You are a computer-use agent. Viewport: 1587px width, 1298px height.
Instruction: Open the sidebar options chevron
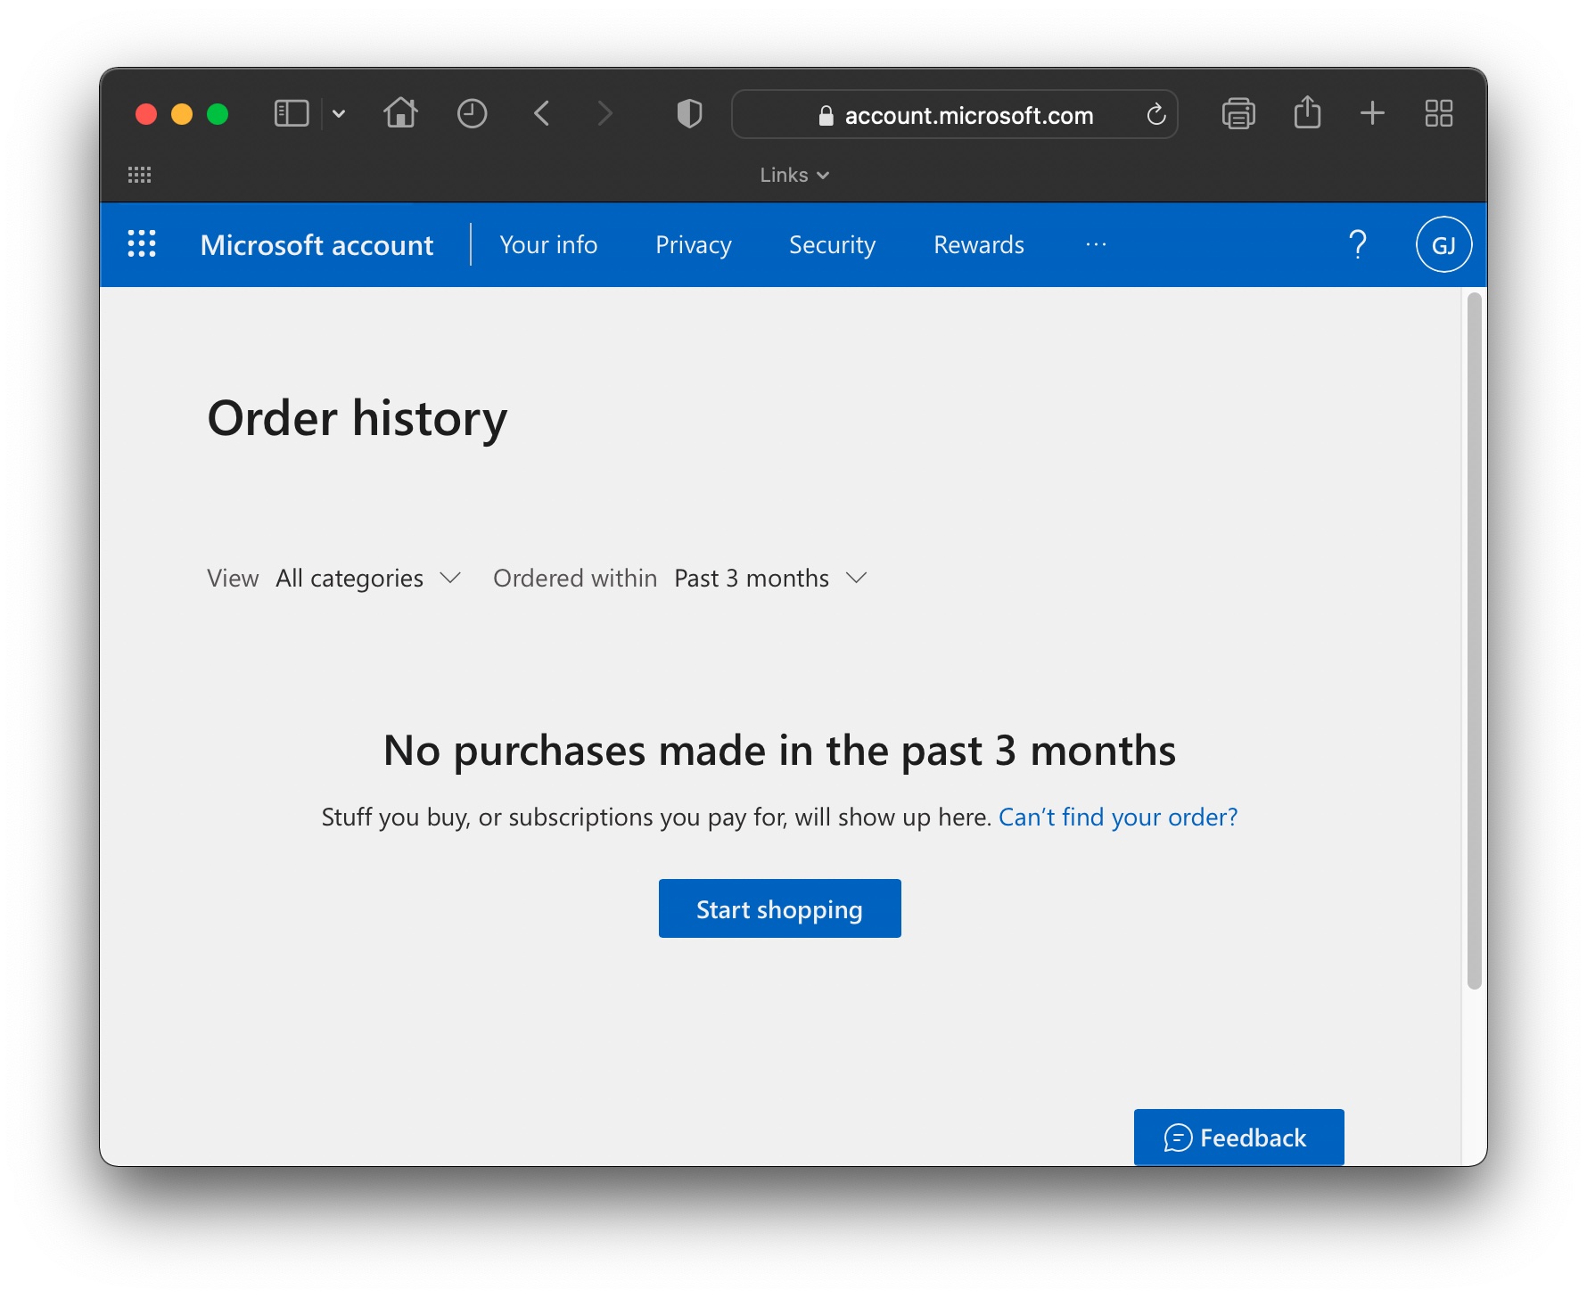(338, 113)
